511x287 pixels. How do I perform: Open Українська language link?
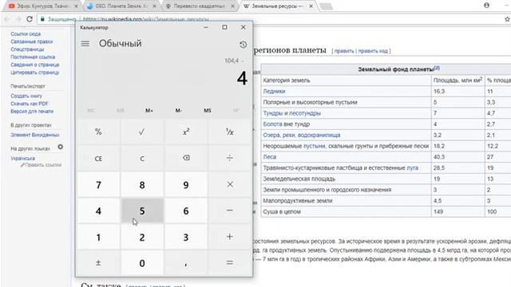[x=23, y=159]
